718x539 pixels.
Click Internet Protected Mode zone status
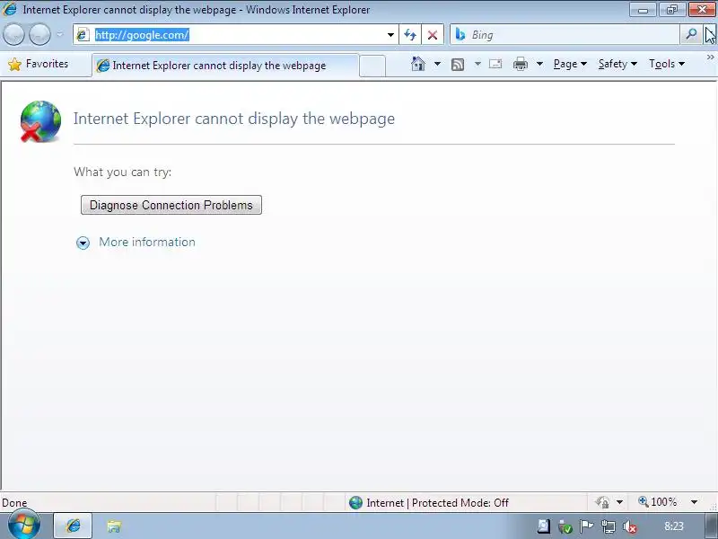coord(429,503)
